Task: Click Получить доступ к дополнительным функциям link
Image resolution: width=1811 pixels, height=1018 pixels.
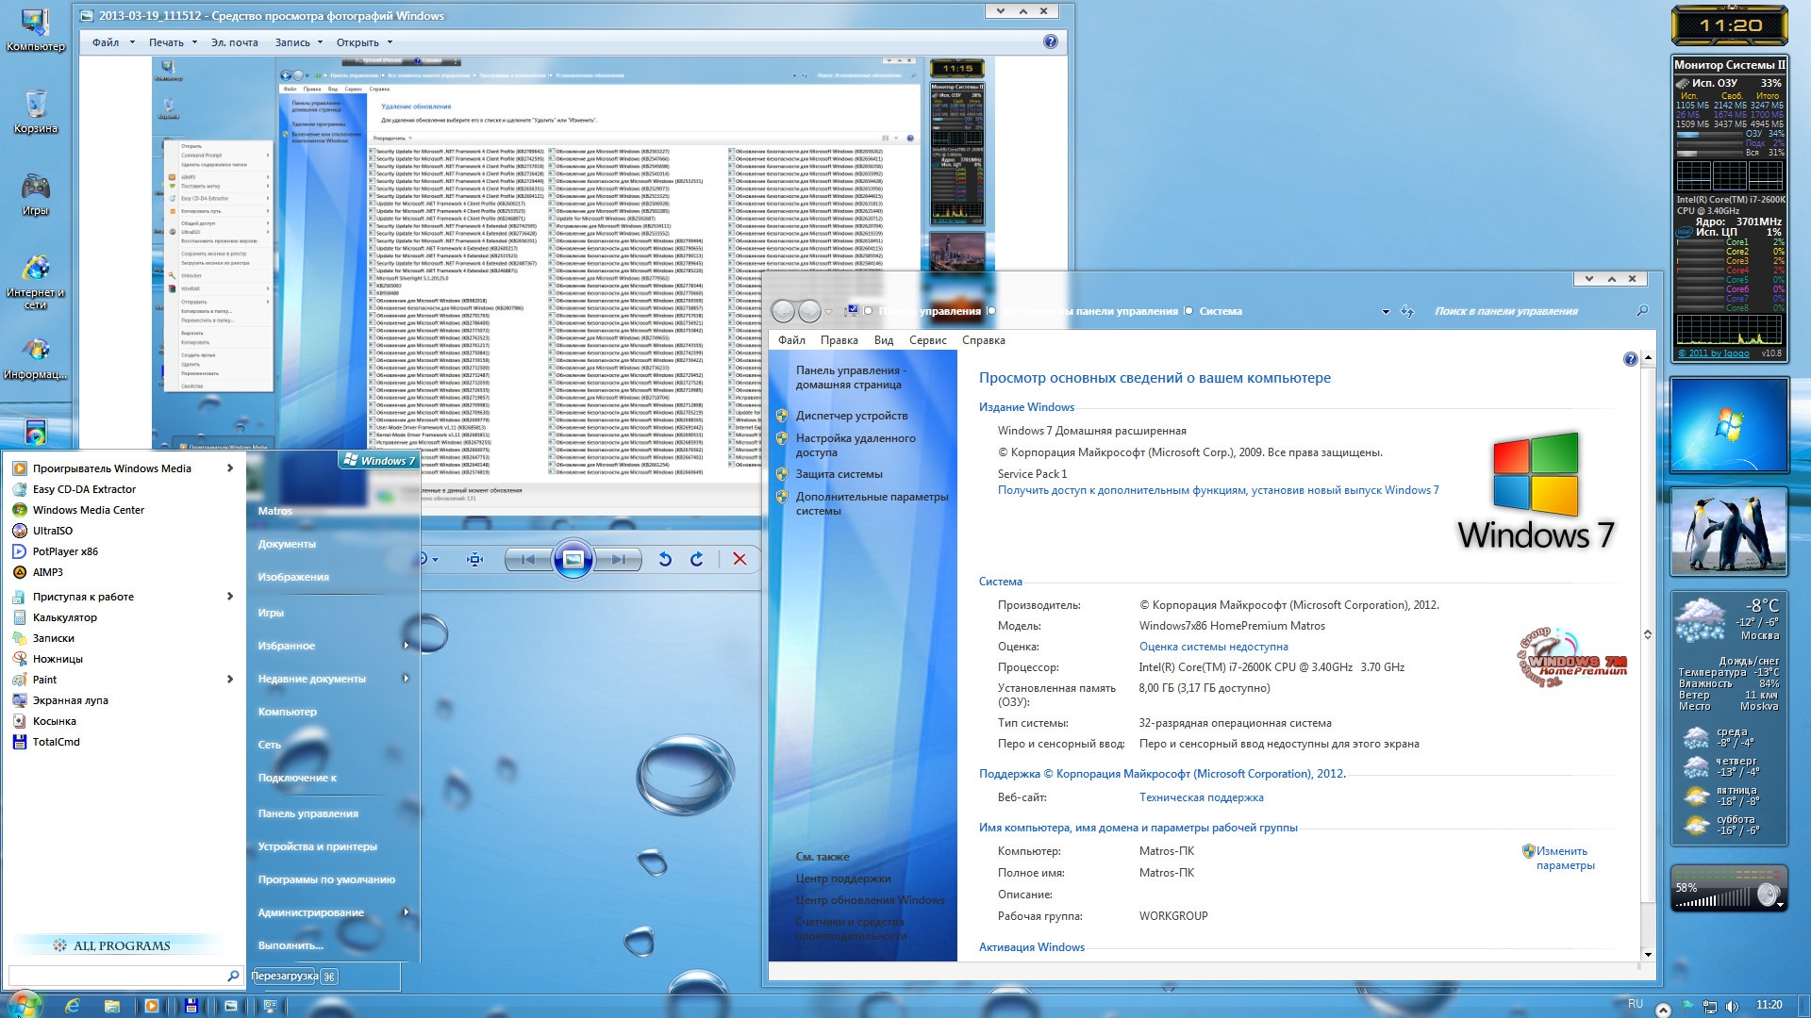Action: click(1217, 491)
